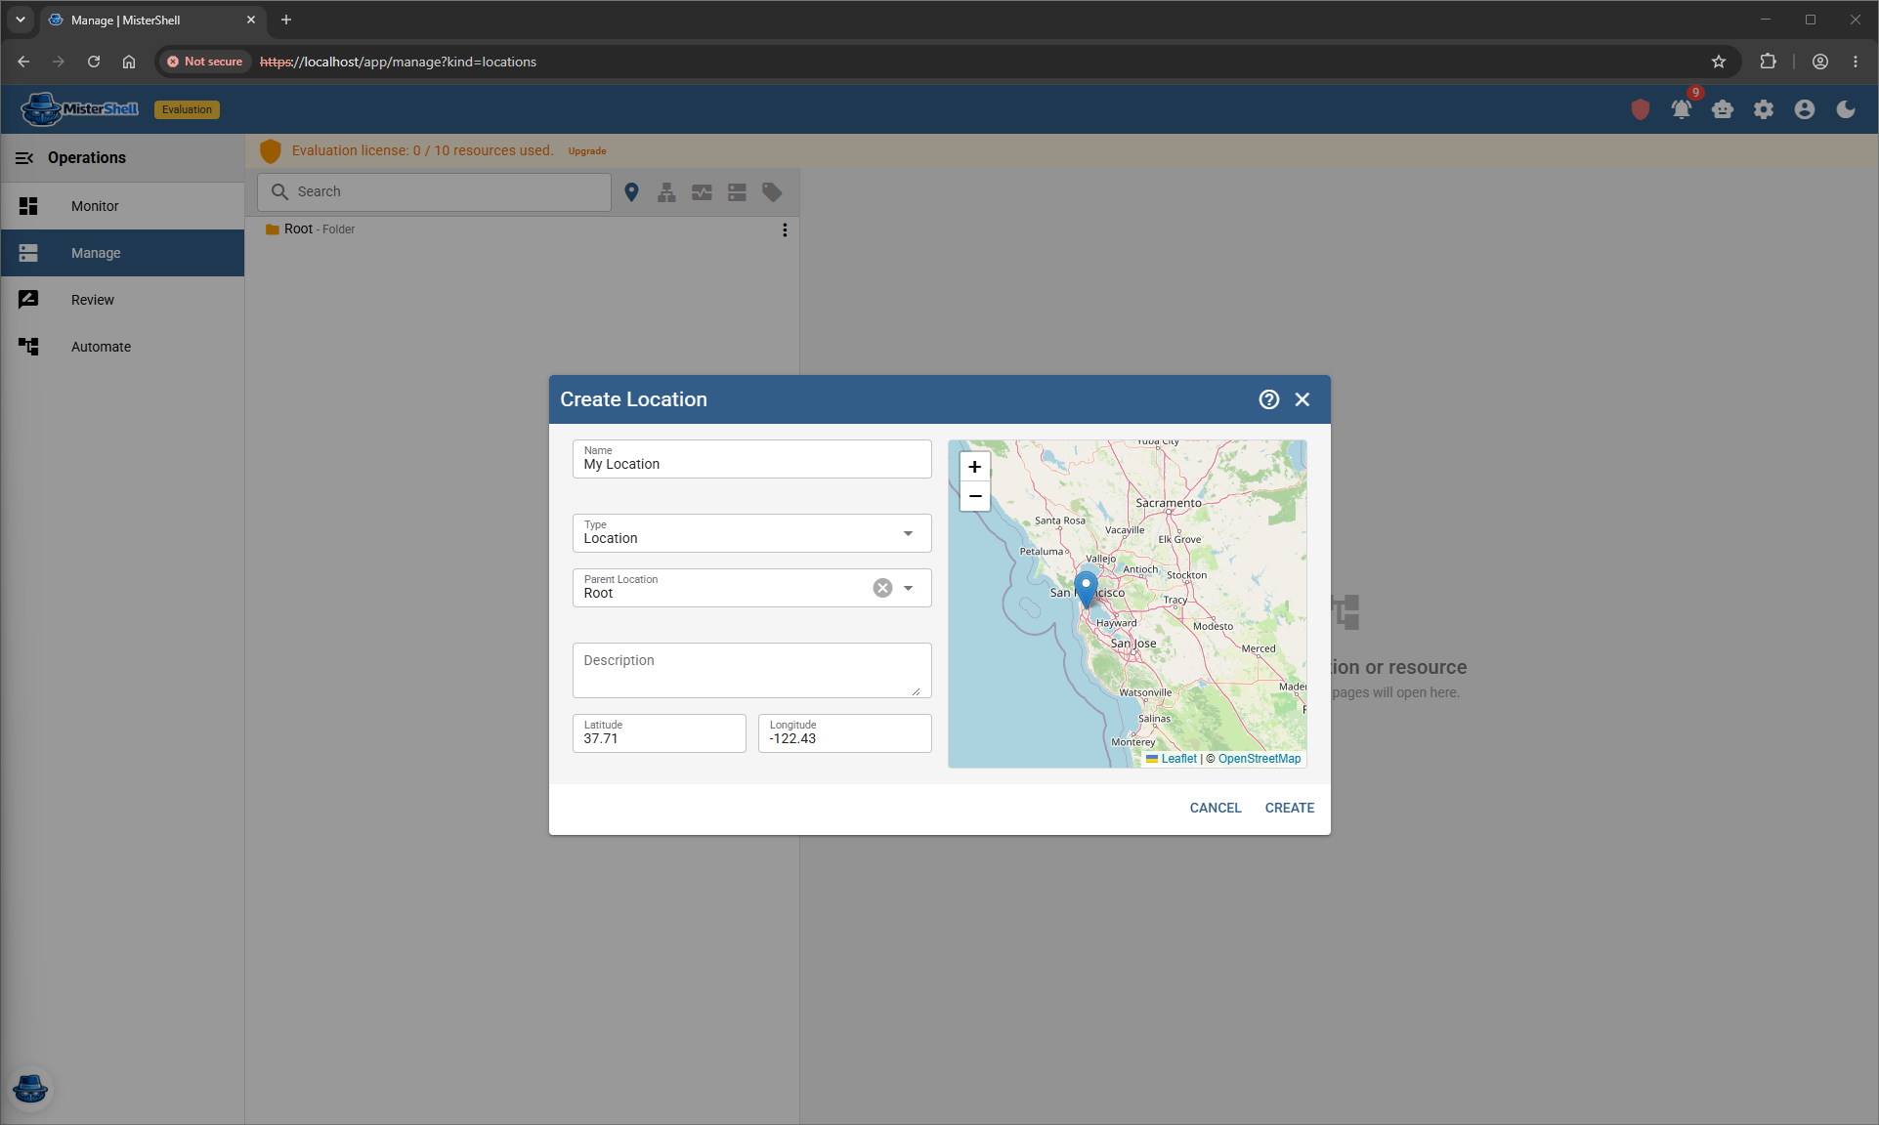Click the Name input field

pos(751,459)
